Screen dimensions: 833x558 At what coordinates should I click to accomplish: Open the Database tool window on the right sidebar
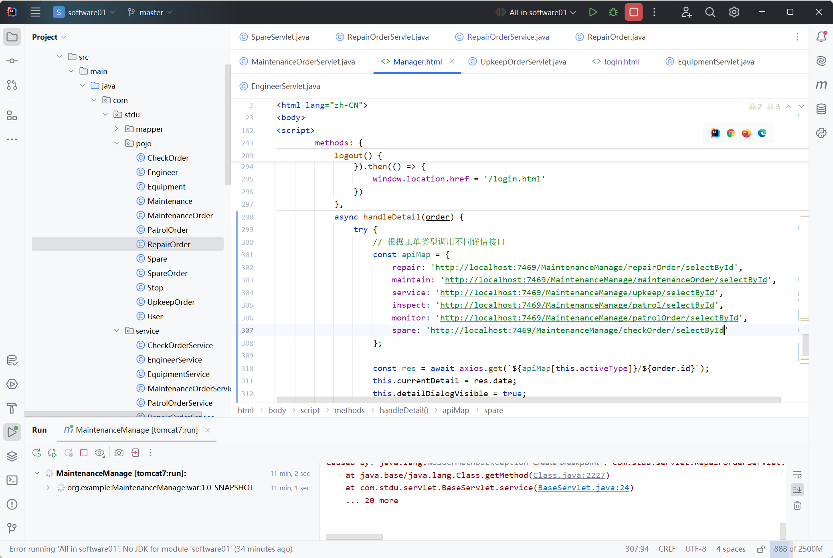pos(821,109)
